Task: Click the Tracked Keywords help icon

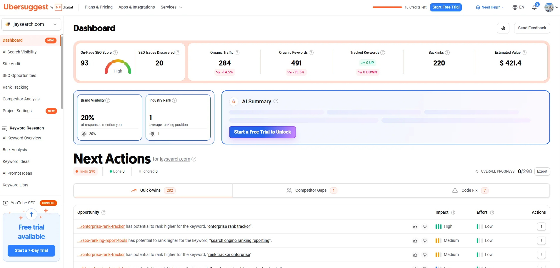Action: pyautogui.click(x=383, y=53)
